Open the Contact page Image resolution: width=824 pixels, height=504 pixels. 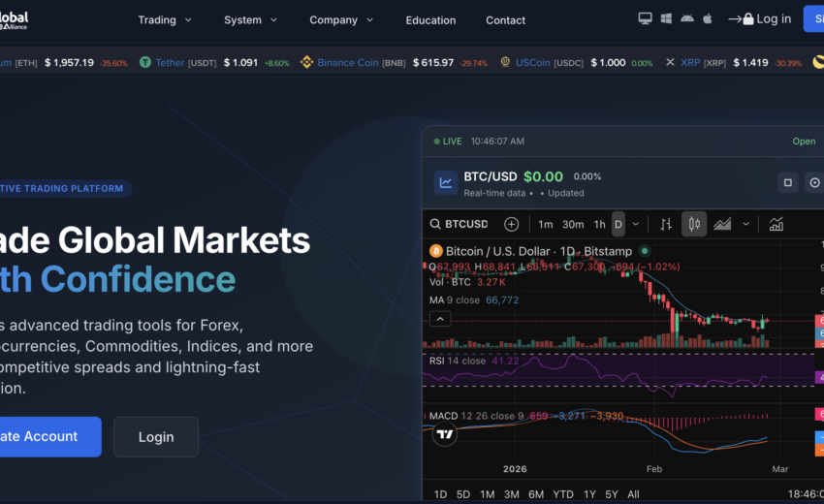[505, 20]
